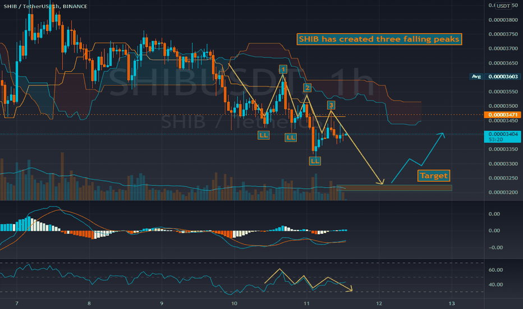Click the 53:20 candle countdown timer
The image size is (523, 309).
tap(494, 140)
